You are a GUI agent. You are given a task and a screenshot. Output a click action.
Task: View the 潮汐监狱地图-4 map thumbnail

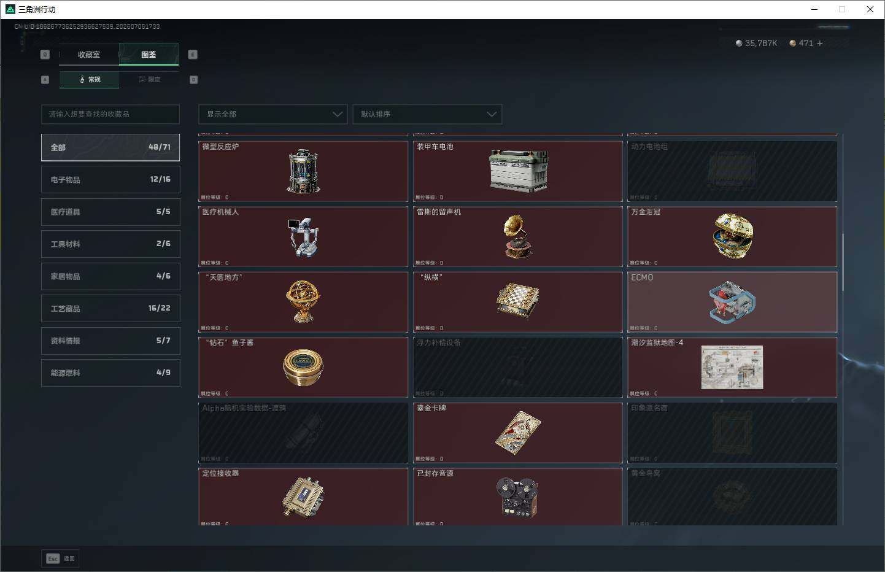click(x=732, y=367)
